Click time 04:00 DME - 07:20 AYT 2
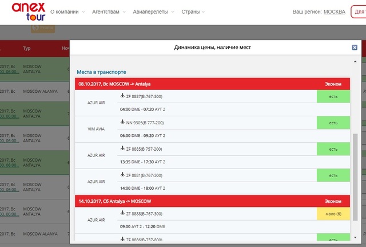366x247 pixels. click(142, 109)
